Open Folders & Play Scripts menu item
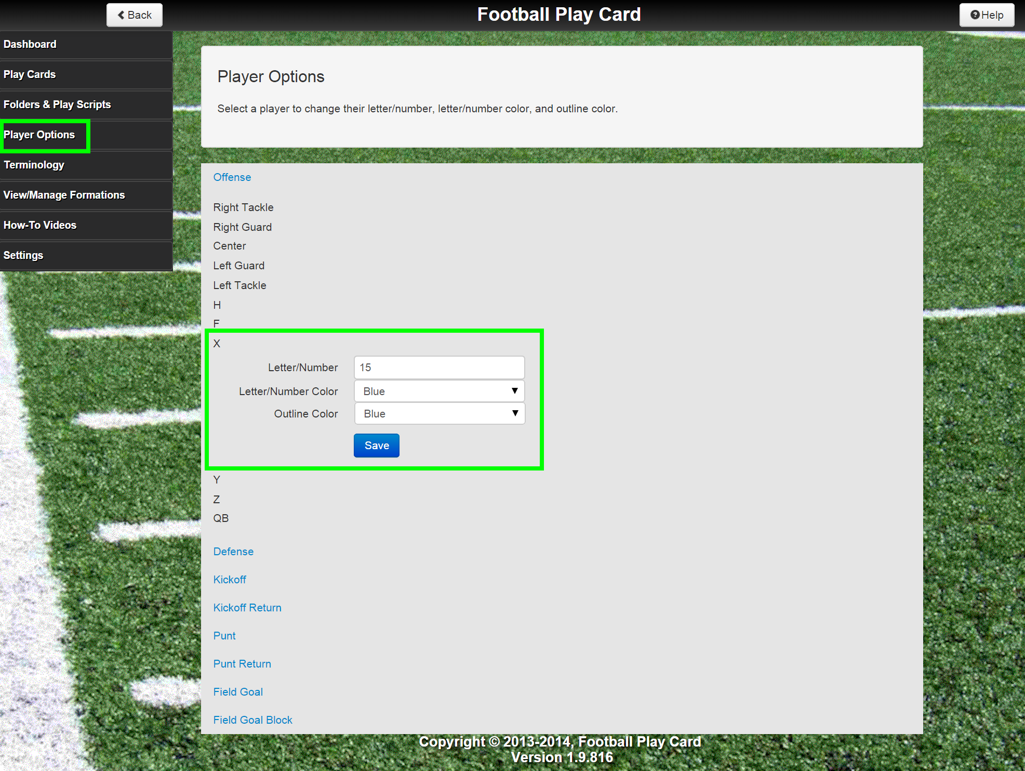1025x771 pixels. tap(86, 104)
